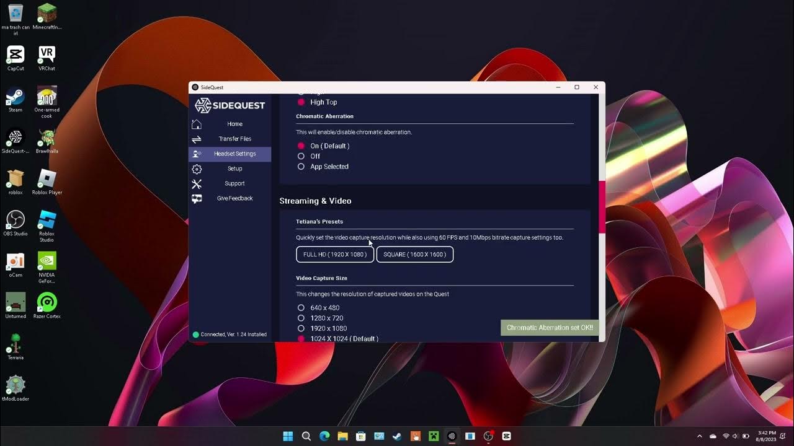Click the green connection status dot
Screen dimensions: 794x446
[x=196, y=334]
